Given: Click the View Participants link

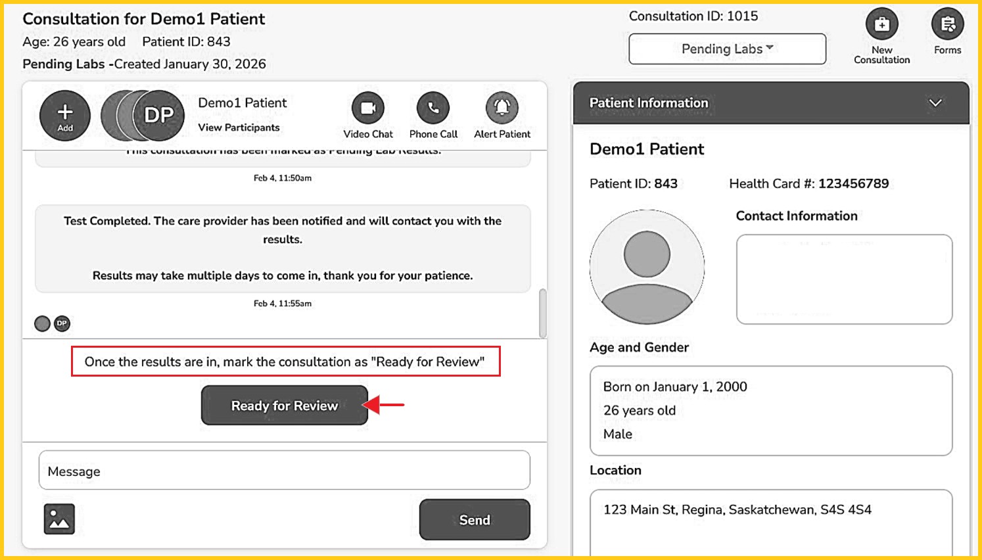Looking at the screenshot, I should [239, 128].
